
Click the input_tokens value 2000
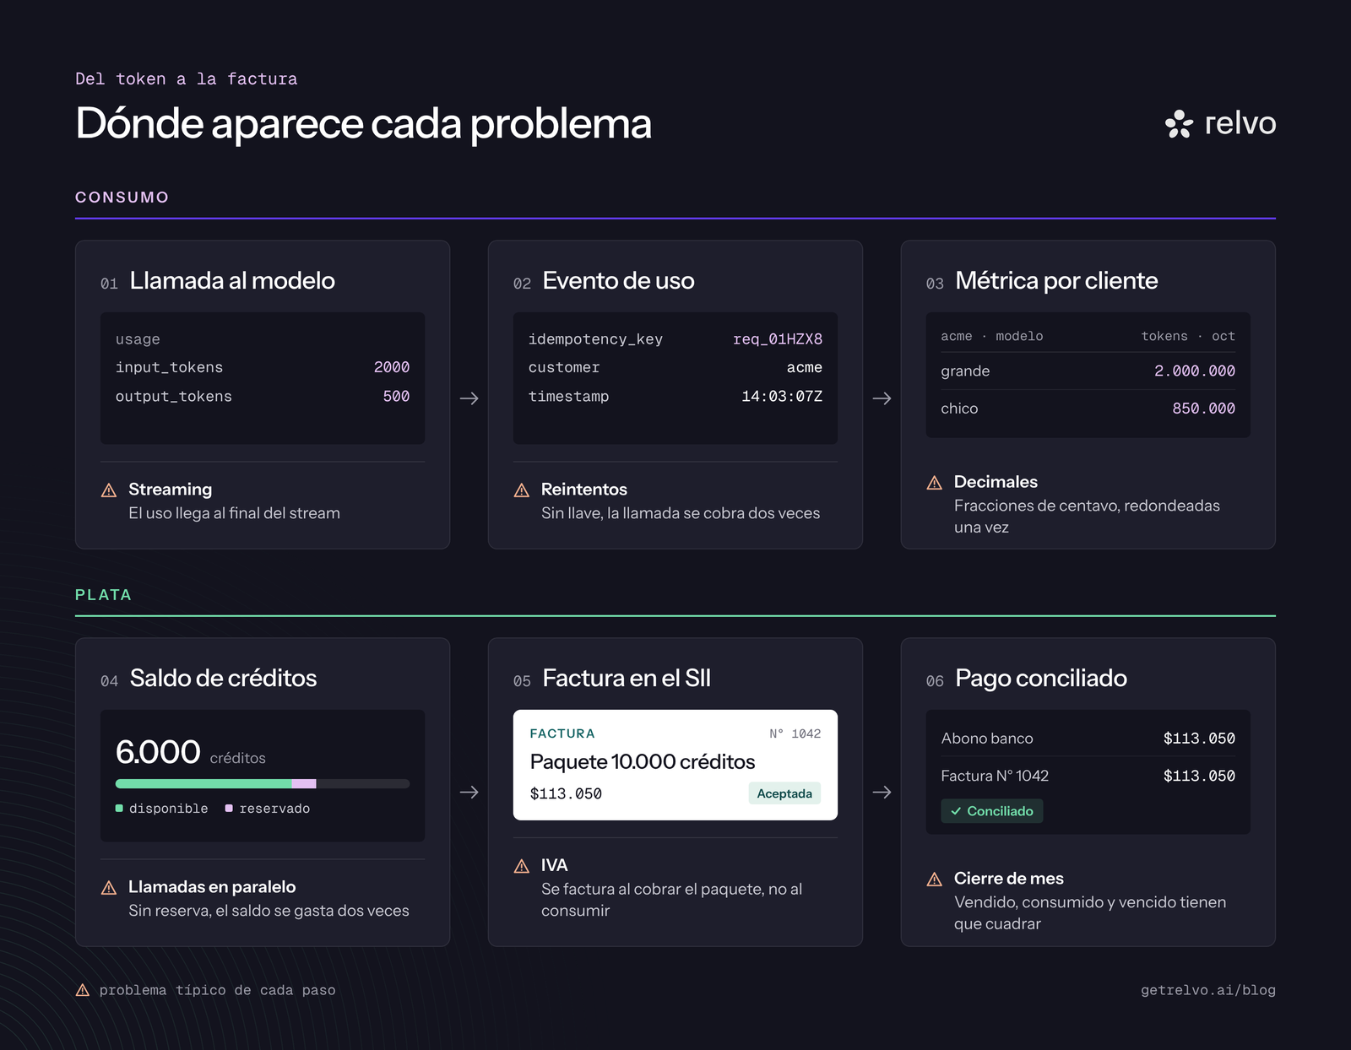click(392, 367)
